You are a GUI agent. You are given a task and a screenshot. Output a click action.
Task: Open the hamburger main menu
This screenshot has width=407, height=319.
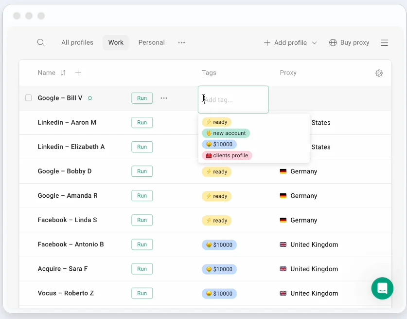pyautogui.click(x=385, y=43)
